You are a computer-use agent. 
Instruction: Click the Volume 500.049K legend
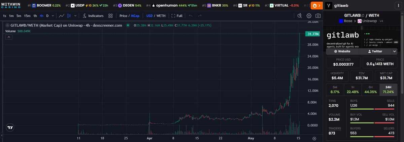click(18, 31)
